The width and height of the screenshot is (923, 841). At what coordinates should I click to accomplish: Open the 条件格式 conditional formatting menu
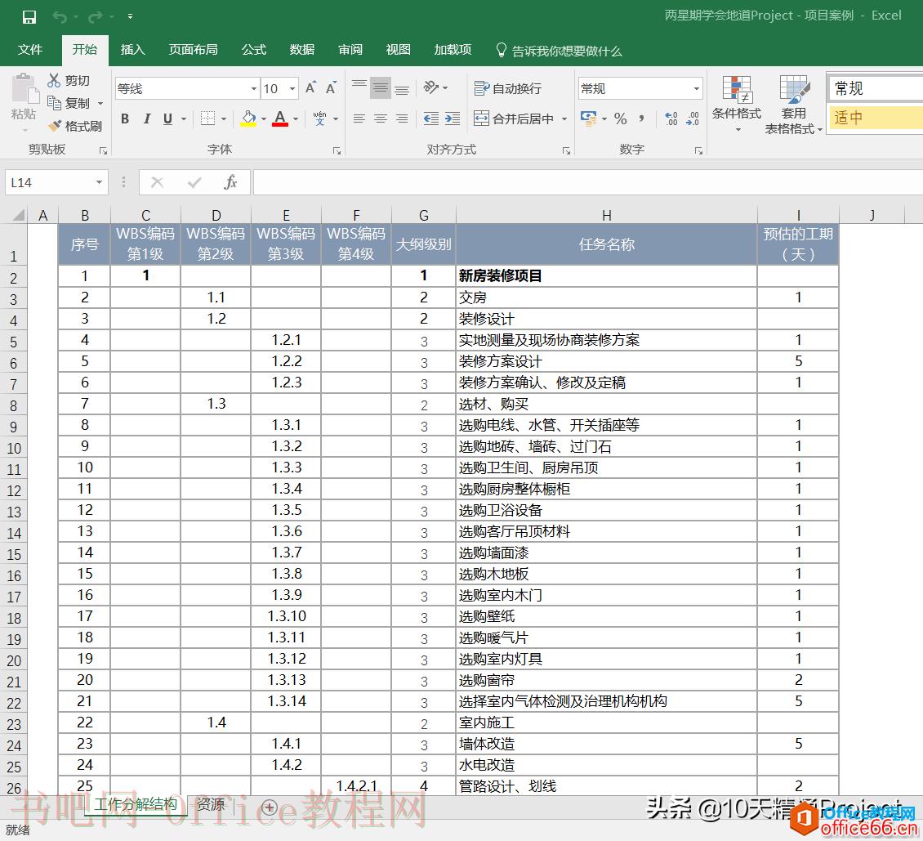(x=737, y=103)
